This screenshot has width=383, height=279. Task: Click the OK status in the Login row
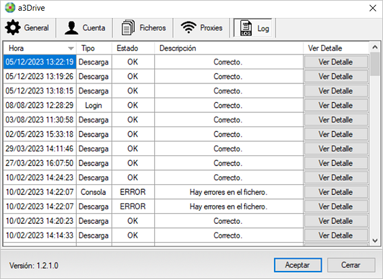coord(133,106)
